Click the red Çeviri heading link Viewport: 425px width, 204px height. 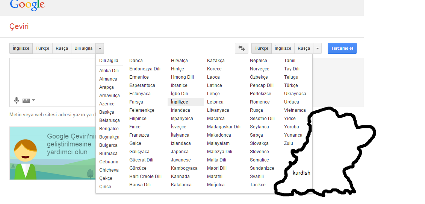coord(19,27)
